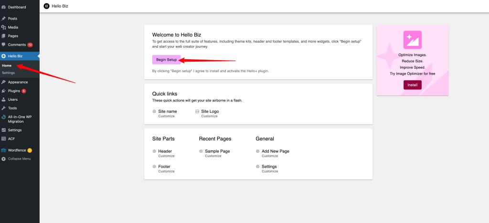
Task: Click gear icon beside Site name
Action: [154, 111]
